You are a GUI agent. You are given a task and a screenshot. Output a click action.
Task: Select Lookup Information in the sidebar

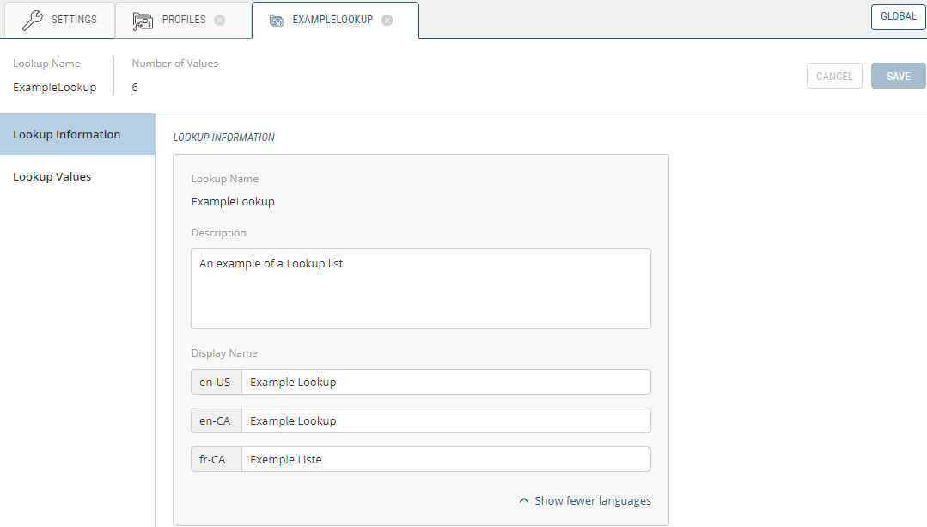click(67, 134)
